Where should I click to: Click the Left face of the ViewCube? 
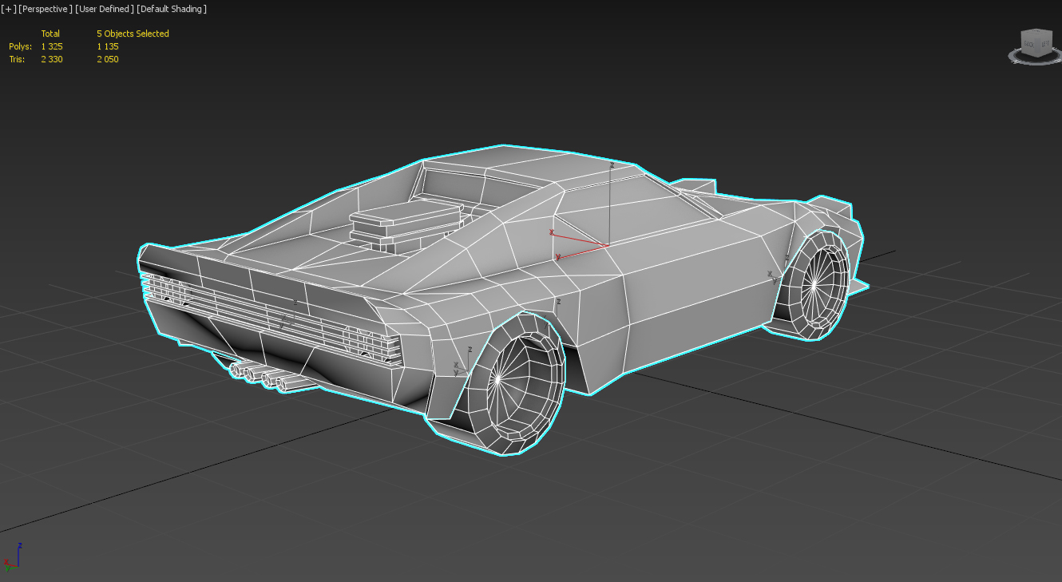1045,44
